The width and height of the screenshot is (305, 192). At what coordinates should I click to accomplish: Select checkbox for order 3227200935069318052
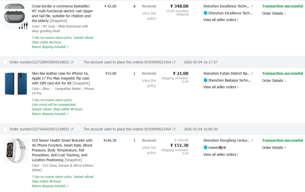coord(5,62)
